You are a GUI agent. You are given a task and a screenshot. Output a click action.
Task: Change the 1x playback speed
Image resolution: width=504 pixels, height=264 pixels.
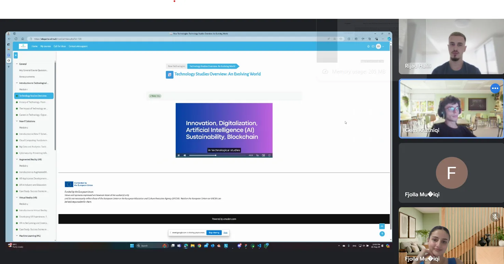coord(257,155)
